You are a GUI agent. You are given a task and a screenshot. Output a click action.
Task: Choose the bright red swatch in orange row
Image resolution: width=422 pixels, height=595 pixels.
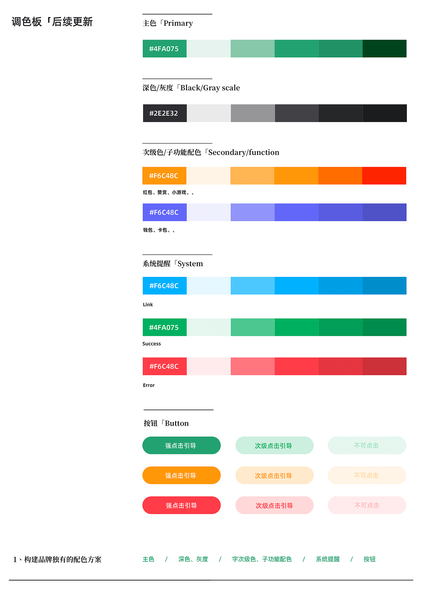[x=384, y=176]
